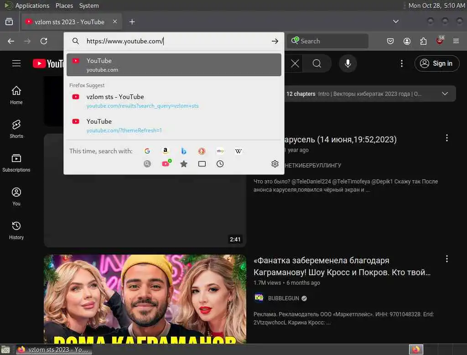Open the Кросс и Покров video thumbnail
The width and height of the screenshot is (467, 355).
(x=145, y=299)
